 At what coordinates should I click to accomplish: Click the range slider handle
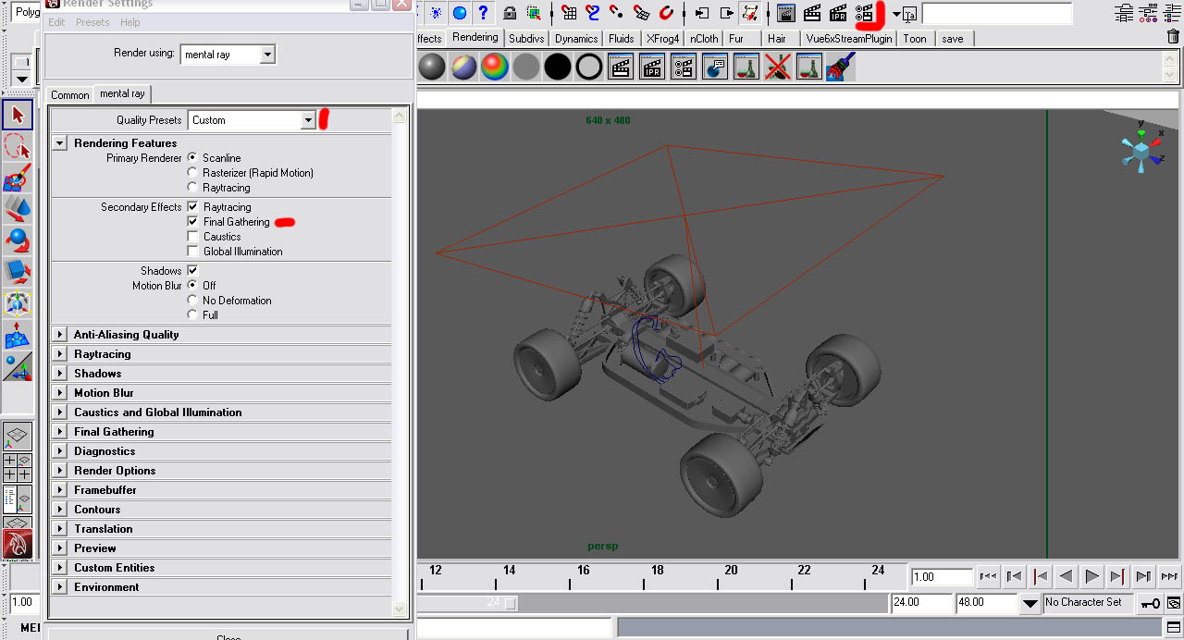pos(510,603)
